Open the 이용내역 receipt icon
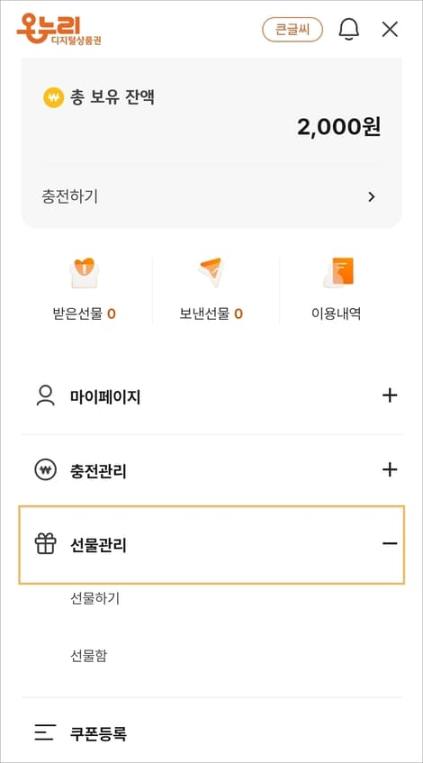 tap(338, 272)
